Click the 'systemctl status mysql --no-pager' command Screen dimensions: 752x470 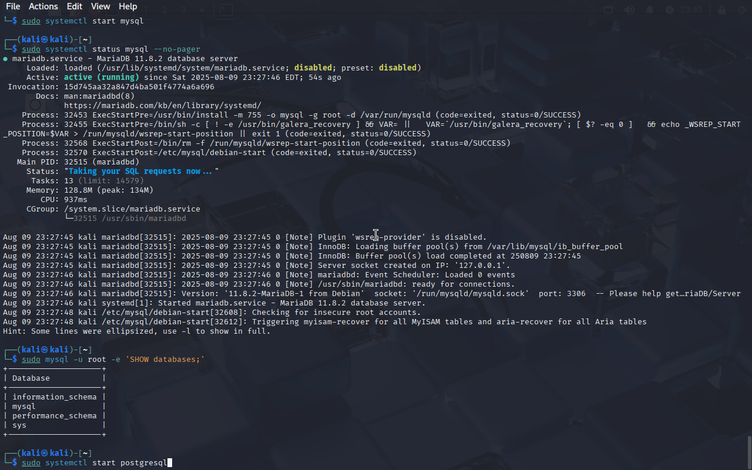(123, 49)
